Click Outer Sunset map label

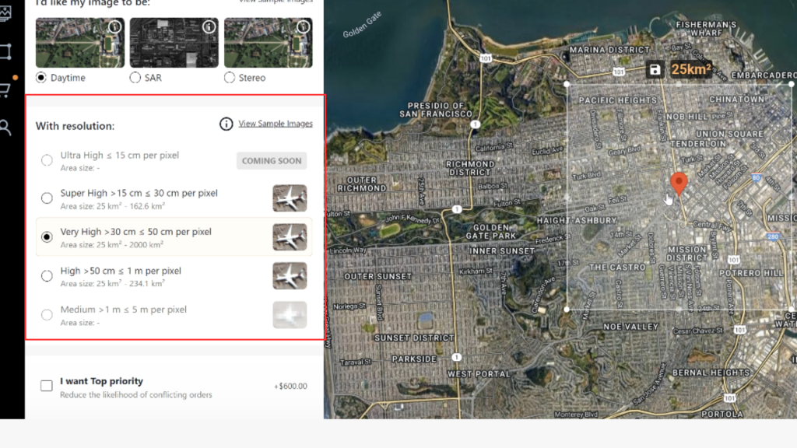(x=377, y=276)
